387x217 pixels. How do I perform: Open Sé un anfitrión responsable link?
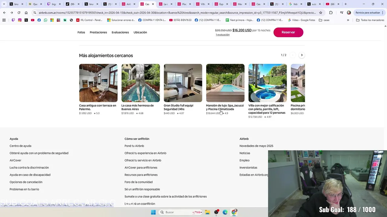pos(142,189)
